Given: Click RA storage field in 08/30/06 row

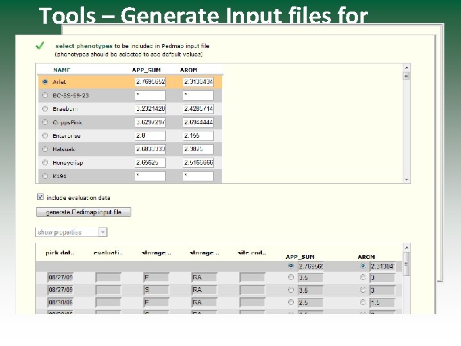Looking at the screenshot, I should tap(204, 302).
